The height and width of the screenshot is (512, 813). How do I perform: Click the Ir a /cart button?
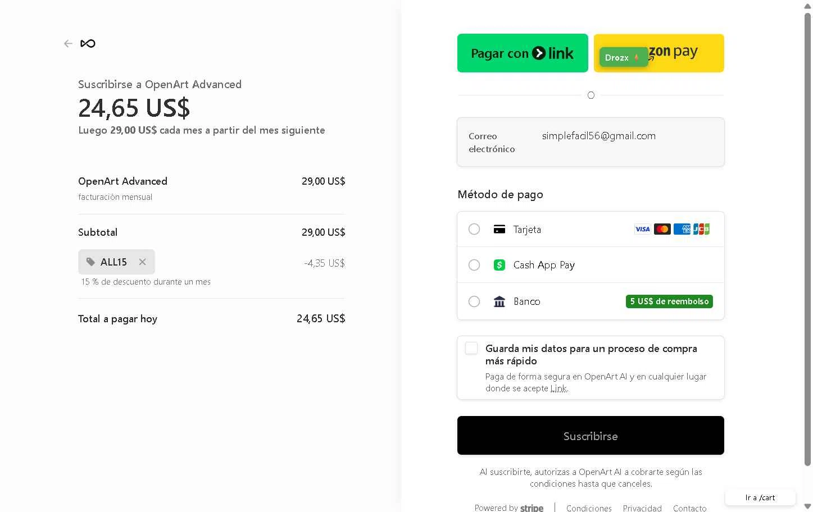tap(760, 497)
